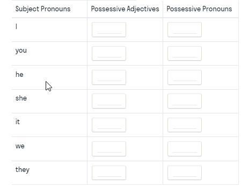Click possessive adjective field for I
241x194 pixels.
point(109,30)
